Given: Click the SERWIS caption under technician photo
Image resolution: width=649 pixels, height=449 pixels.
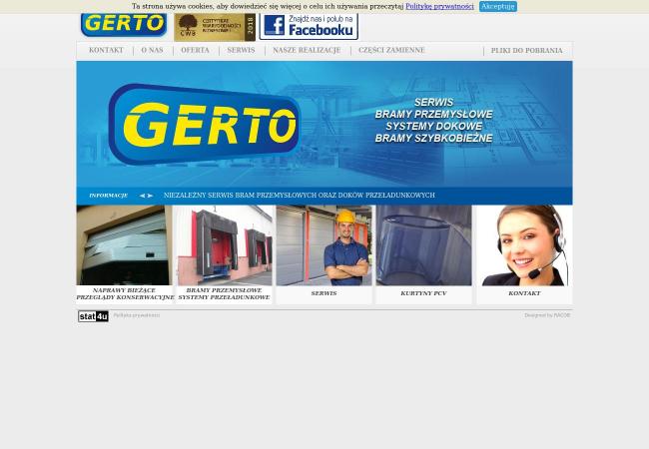Looking at the screenshot, I should pyautogui.click(x=324, y=293).
